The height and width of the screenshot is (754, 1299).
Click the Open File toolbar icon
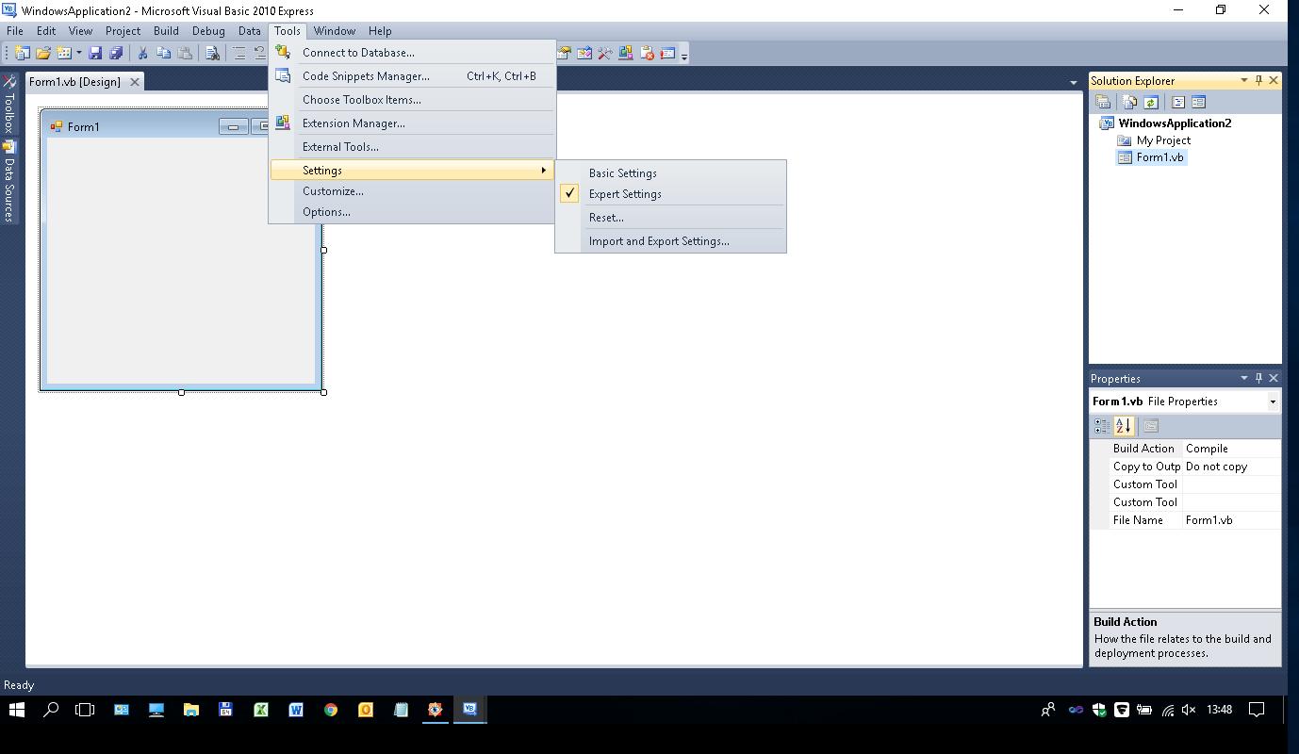(43, 54)
